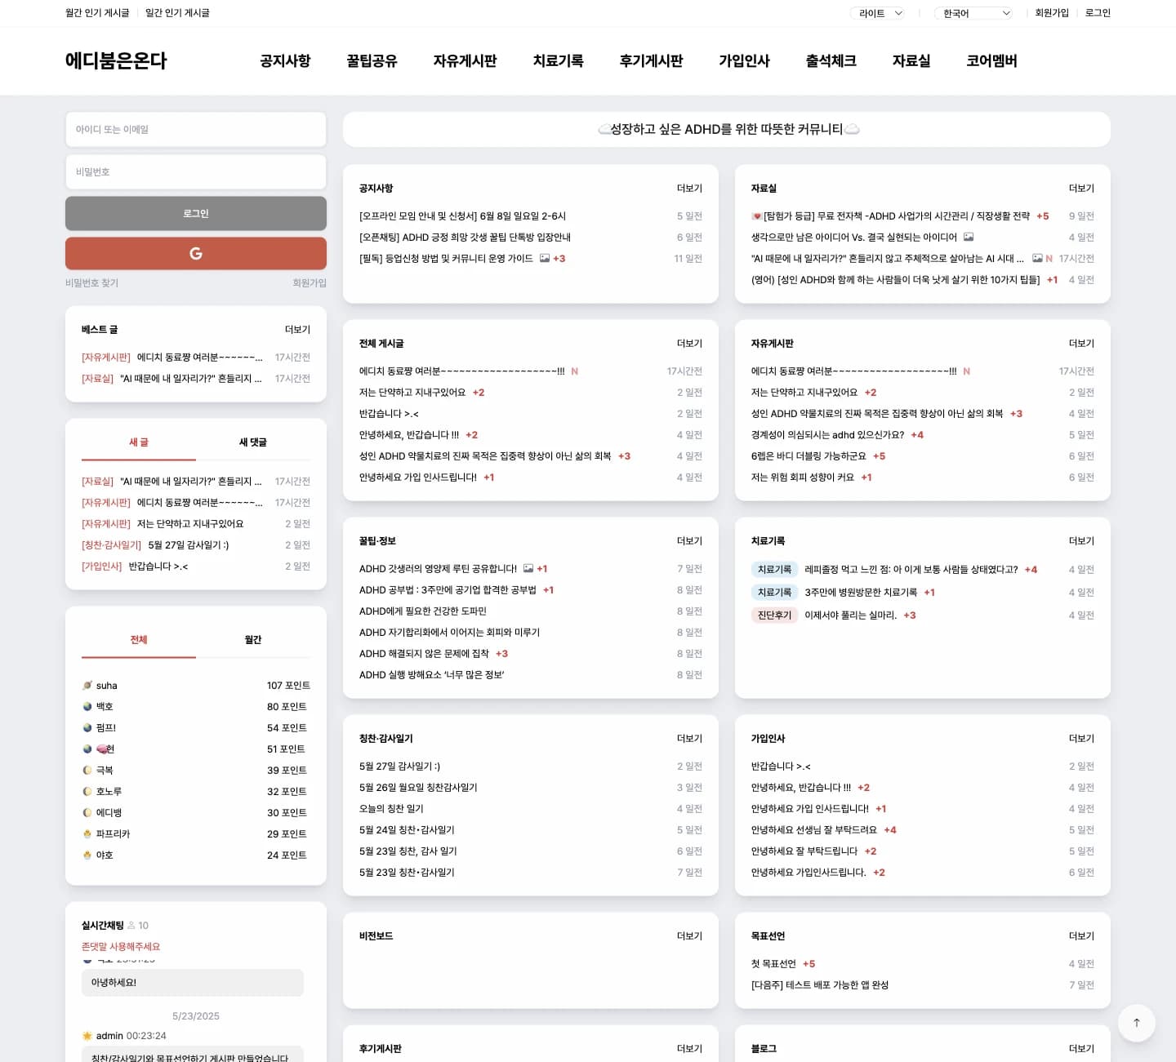Image resolution: width=1176 pixels, height=1062 pixels.
Task: Click the admin star icon in chat
Action: tap(87, 1036)
